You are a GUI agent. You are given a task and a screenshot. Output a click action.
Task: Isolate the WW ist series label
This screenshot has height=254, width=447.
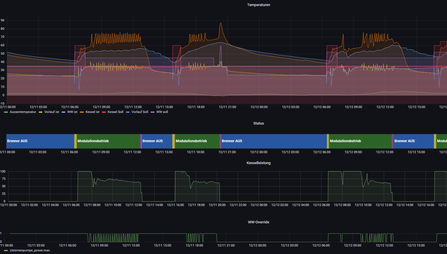[72, 112]
